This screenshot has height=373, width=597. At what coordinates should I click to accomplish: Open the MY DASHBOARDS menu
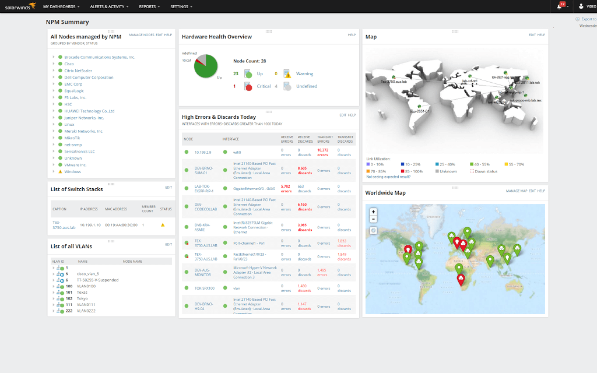[59, 6]
